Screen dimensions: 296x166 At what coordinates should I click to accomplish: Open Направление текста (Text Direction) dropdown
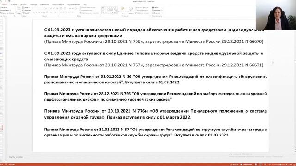(x=87, y=8)
